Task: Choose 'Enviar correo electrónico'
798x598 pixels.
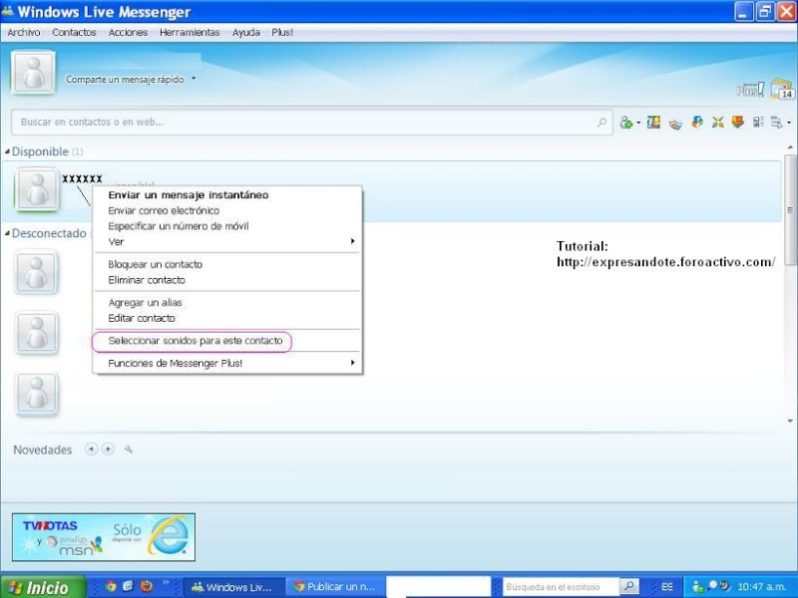Action: click(227, 210)
